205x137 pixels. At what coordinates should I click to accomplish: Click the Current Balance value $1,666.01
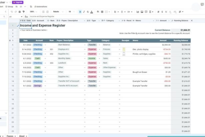click(181, 30)
